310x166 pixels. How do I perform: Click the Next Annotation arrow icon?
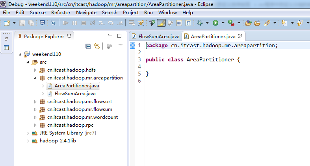(284, 23)
